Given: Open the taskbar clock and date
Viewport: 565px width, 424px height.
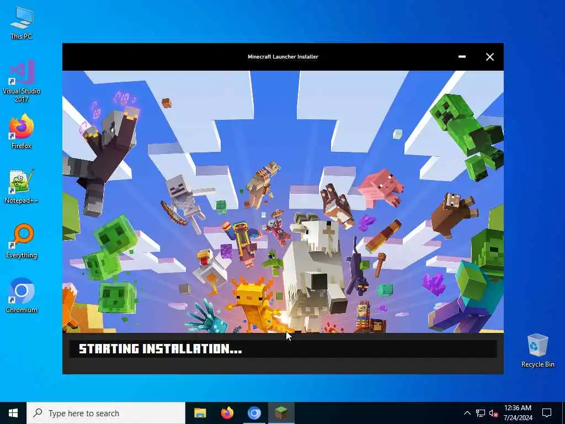Looking at the screenshot, I should (518, 413).
